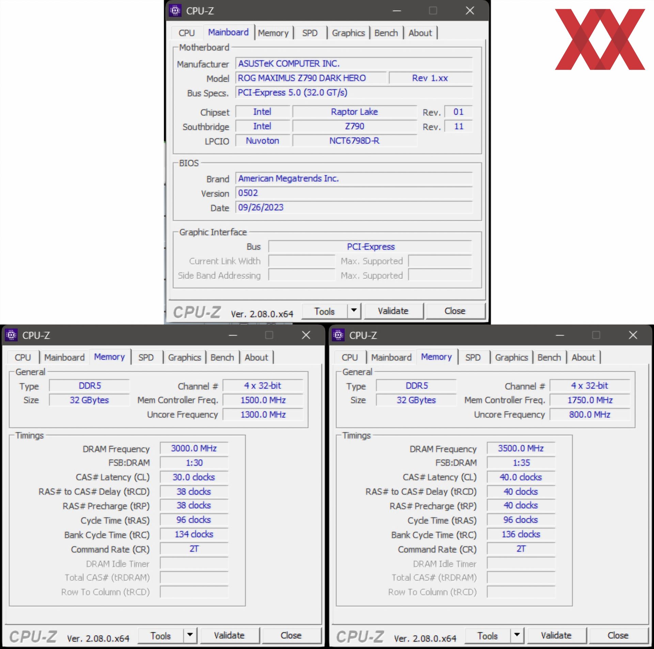The image size is (654, 649).
Task: Click Validate in 3000 MHz memory window
Action: (230, 636)
